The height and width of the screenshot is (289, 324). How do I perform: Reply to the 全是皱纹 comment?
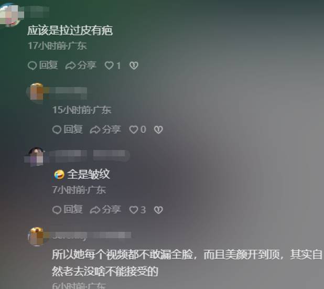68,210
